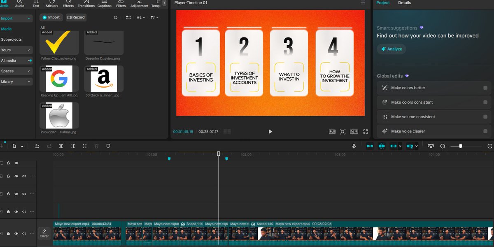Enter fullscreen player preview
Image resolution: width=494 pixels, height=247 pixels.
tap(365, 132)
